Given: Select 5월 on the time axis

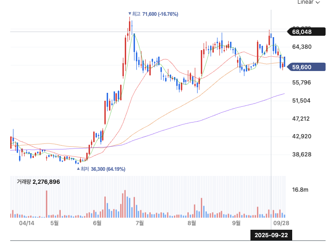Looking at the screenshot, I should point(54,223).
